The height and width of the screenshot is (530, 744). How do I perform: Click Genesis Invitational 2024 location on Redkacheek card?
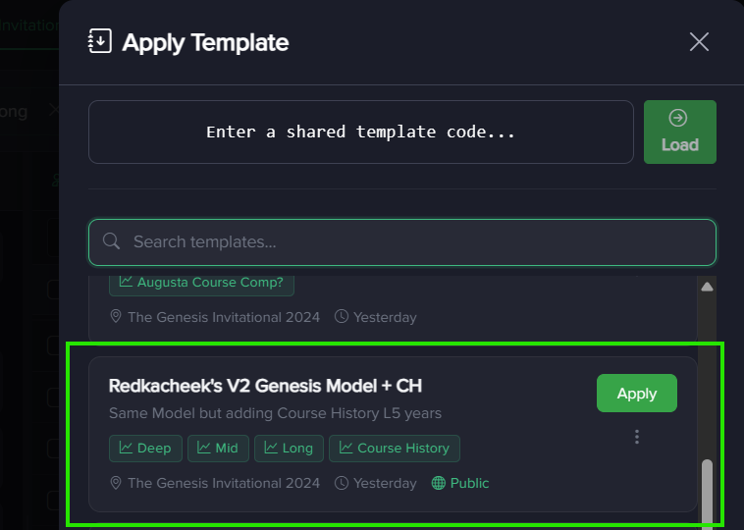(215, 483)
